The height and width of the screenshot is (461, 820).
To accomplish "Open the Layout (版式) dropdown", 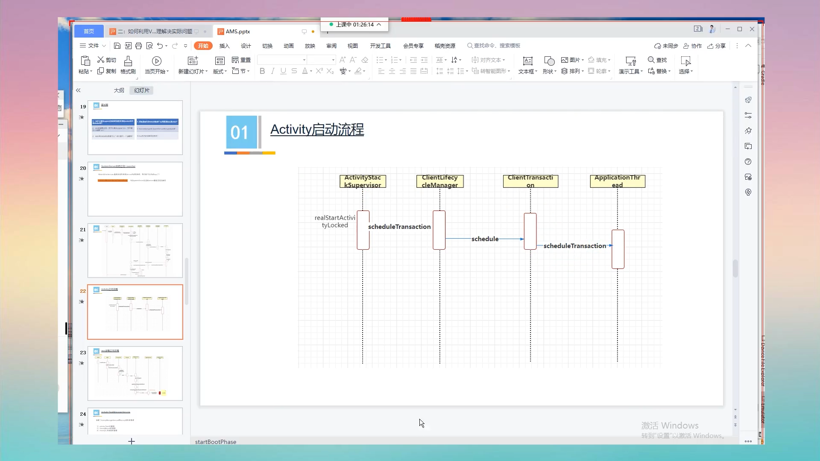I will tap(220, 72).
